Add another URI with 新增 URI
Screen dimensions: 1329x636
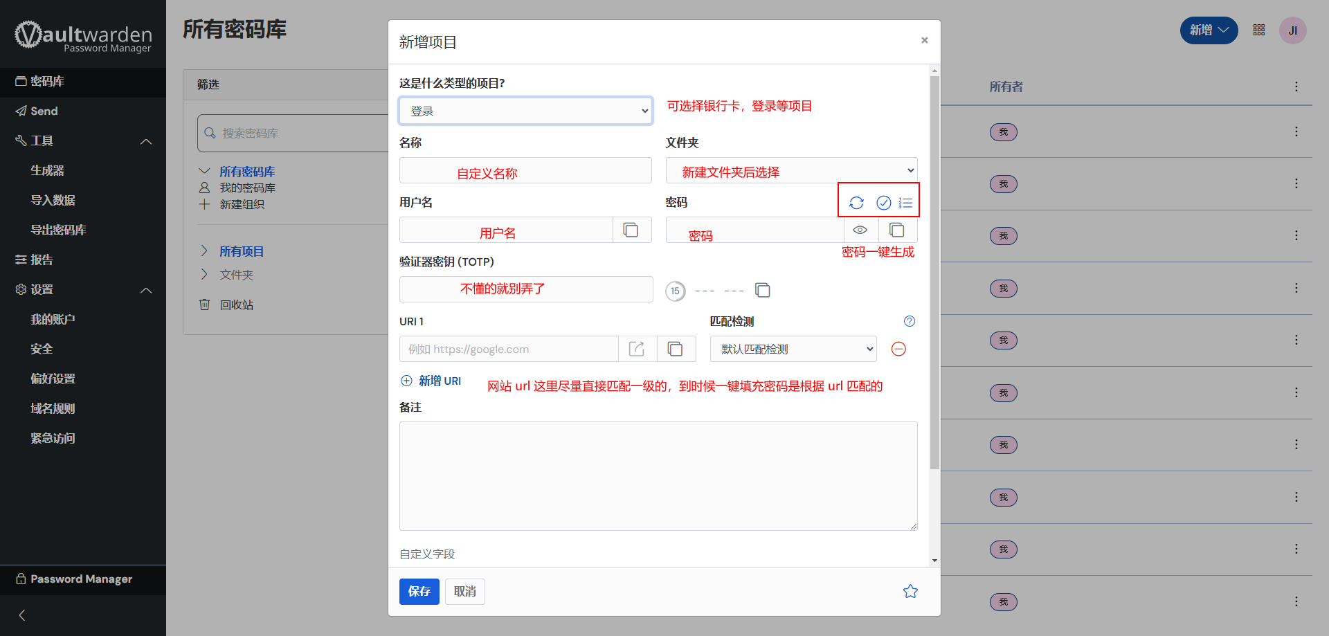(x=431, y=381)
